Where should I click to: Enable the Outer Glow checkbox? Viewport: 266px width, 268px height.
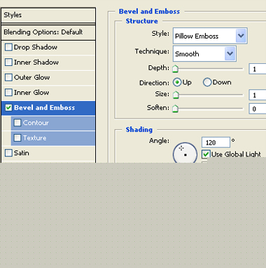click(8, 77)
